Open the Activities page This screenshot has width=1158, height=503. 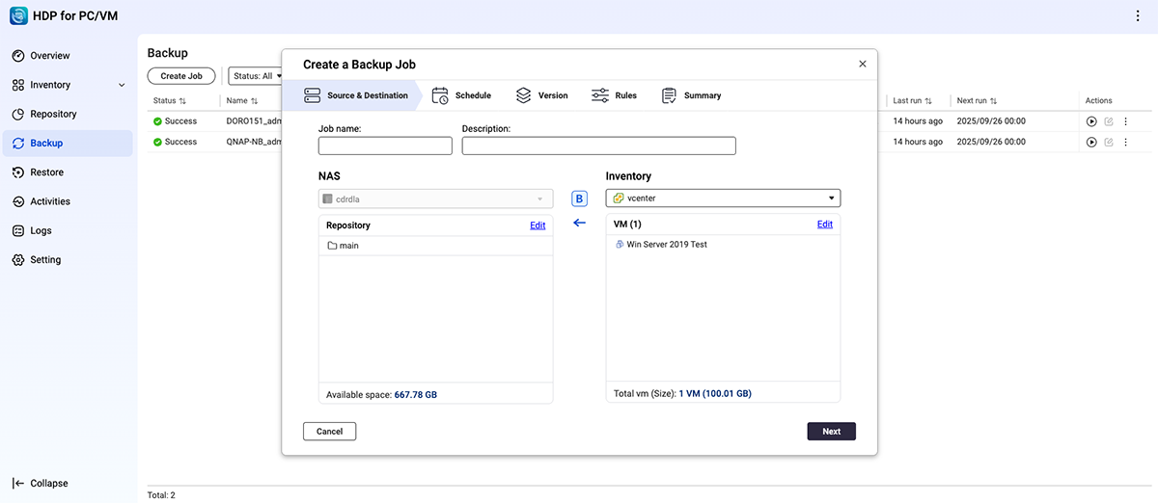pos(50,201)
